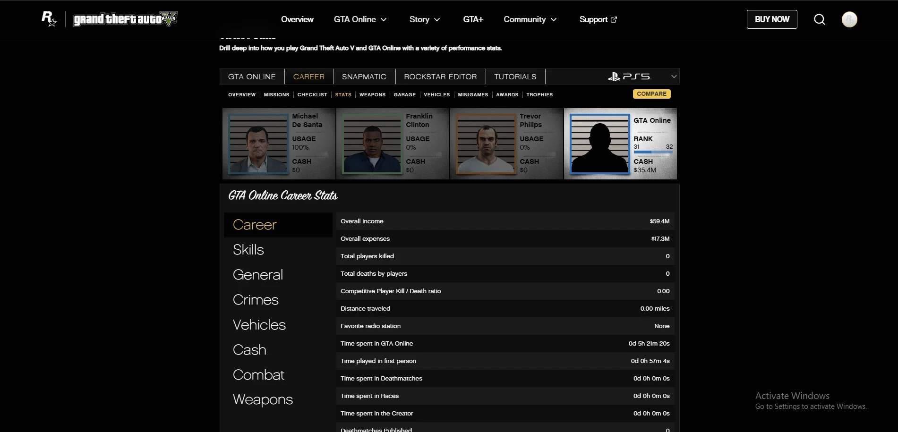The height and width of the screenshot is (432, 898).
Task: Select Skills in the stats sidebar
Action: click(x=248, y=250)
